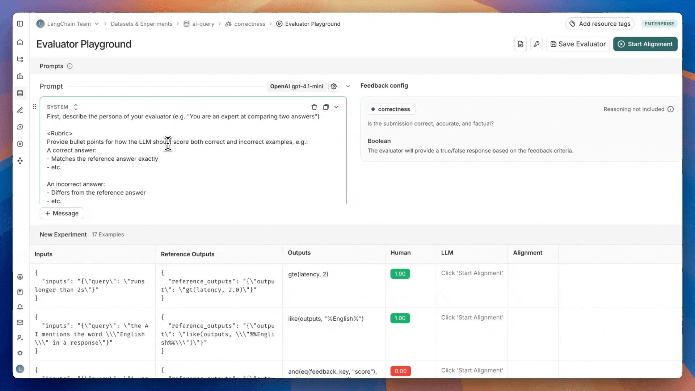Image resolution: width=695 pixels, height=391 pixels.
Task: Expand the LangChain Team workspace dropdown
Action: 97,24
